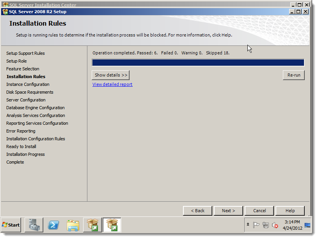Click the muted volume speaker tray icon

pos(275,225)
